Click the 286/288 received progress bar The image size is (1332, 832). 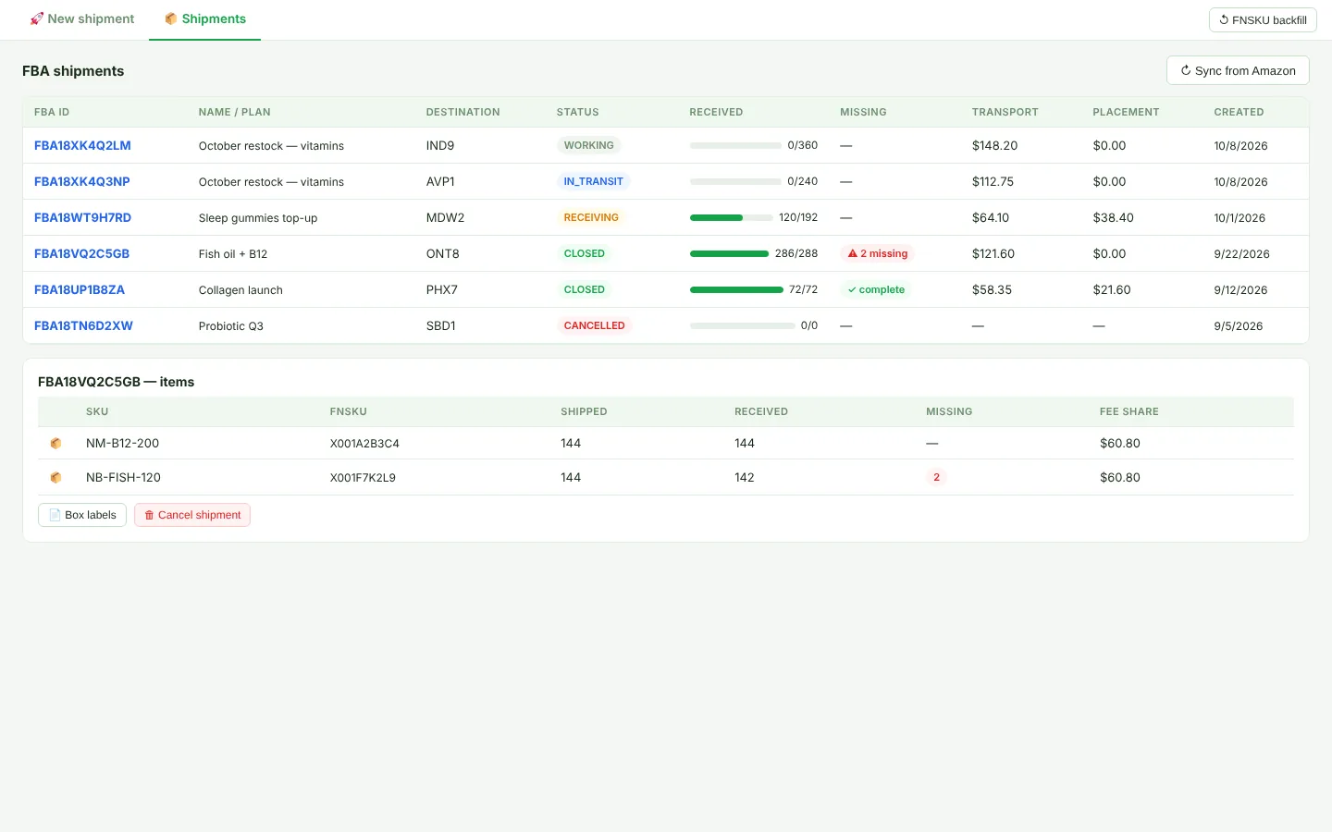pyautogui.click(x=729, y=254)
